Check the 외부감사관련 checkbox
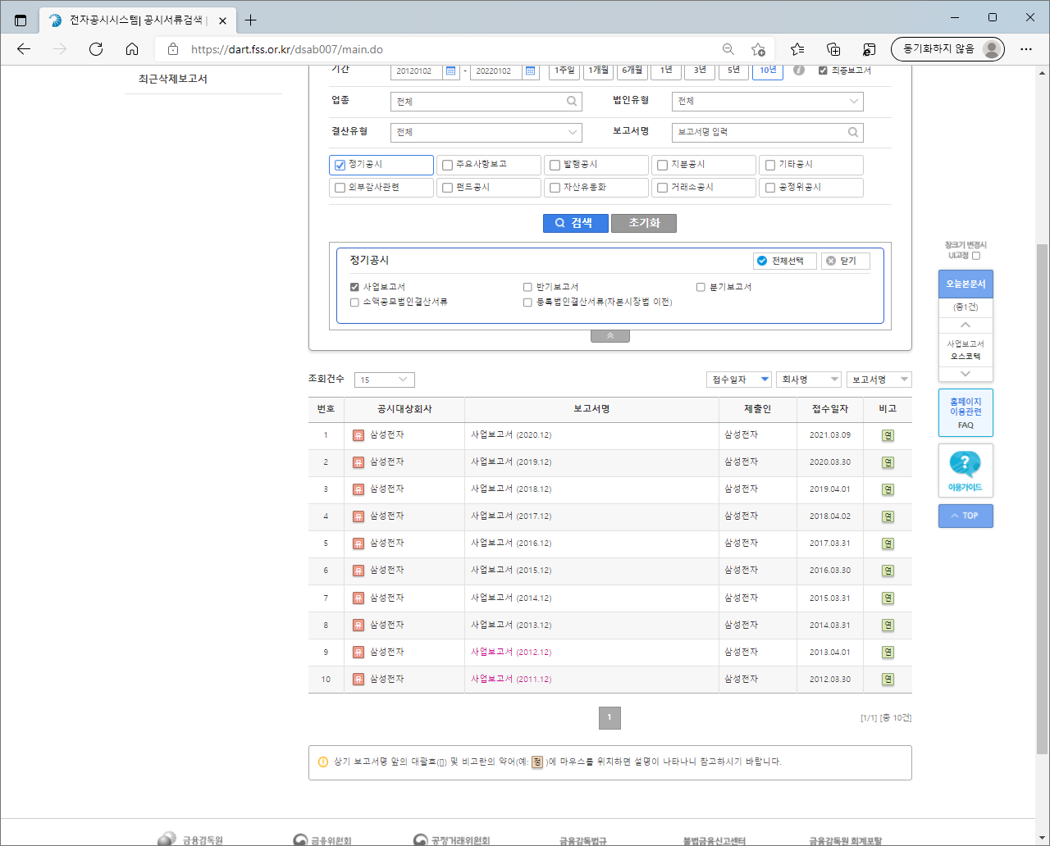The width and height of the screenshot is (1050, 846). 340,188
